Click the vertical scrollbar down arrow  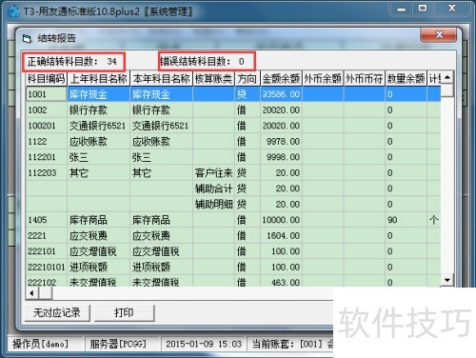(447, 280)
